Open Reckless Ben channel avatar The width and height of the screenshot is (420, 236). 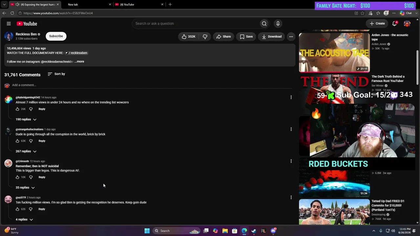[x=9, y=36]
